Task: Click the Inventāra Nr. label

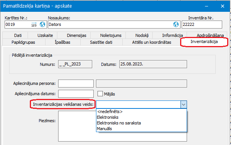Action: [x=201, y=18]
